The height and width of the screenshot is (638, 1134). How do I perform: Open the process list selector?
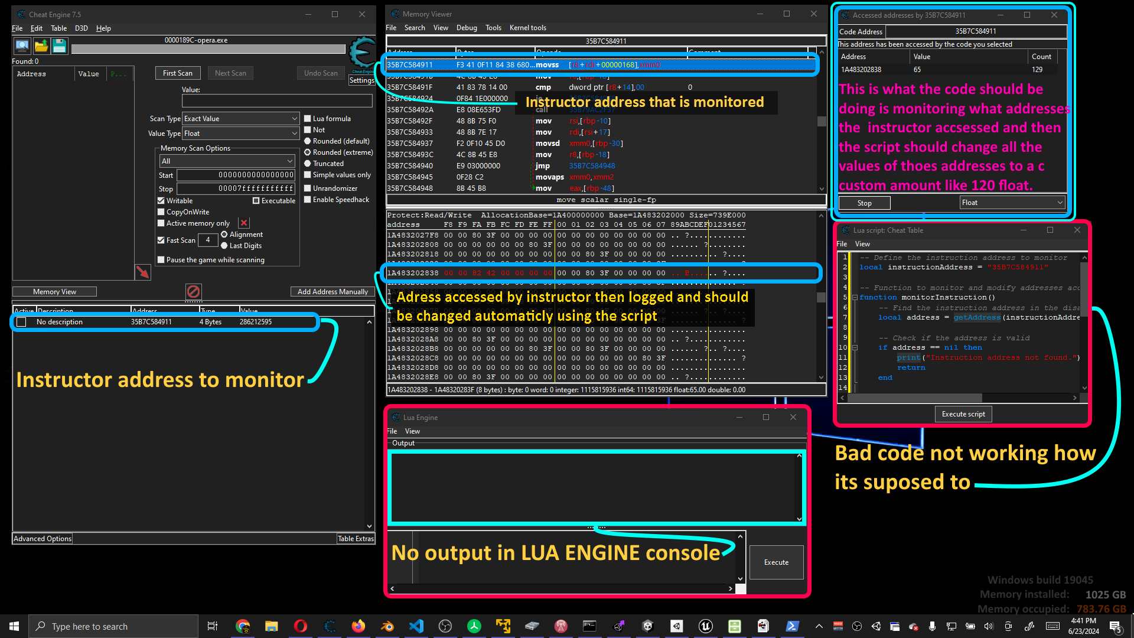tap(21, 45)
